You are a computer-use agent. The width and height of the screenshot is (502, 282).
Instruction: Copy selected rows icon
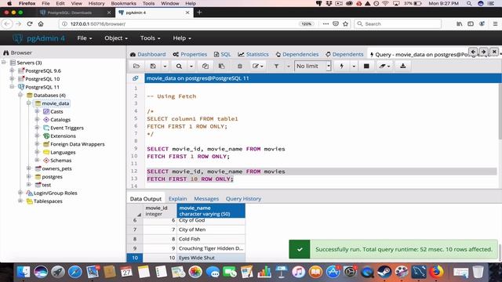206,66
